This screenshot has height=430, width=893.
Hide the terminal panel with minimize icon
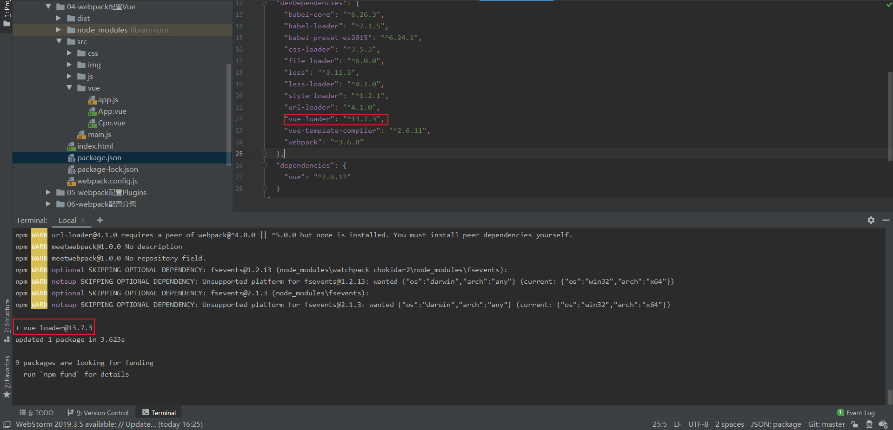(x=886, y=220)
